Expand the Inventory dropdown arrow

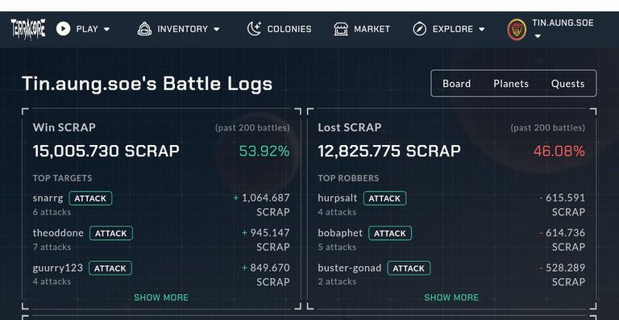[216, 29]
